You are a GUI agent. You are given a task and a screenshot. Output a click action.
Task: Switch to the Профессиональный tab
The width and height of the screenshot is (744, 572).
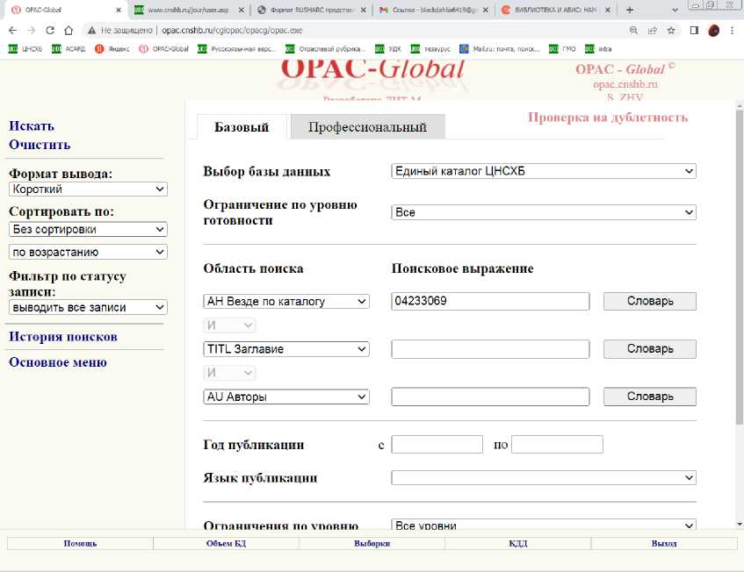tap(367, 127)
